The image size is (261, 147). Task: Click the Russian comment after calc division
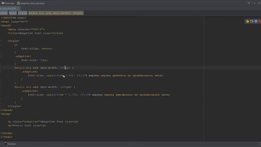pyautogui.click(x=120, y=76)
